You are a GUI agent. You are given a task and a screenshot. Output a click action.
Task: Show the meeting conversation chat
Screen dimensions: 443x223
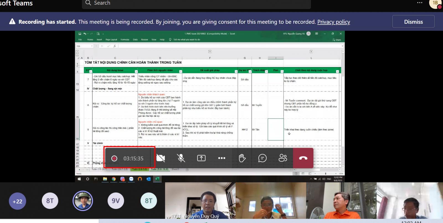point(262,158)
